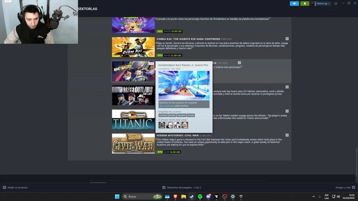Open Hidden Mysteries: Civil War title link

178,135
